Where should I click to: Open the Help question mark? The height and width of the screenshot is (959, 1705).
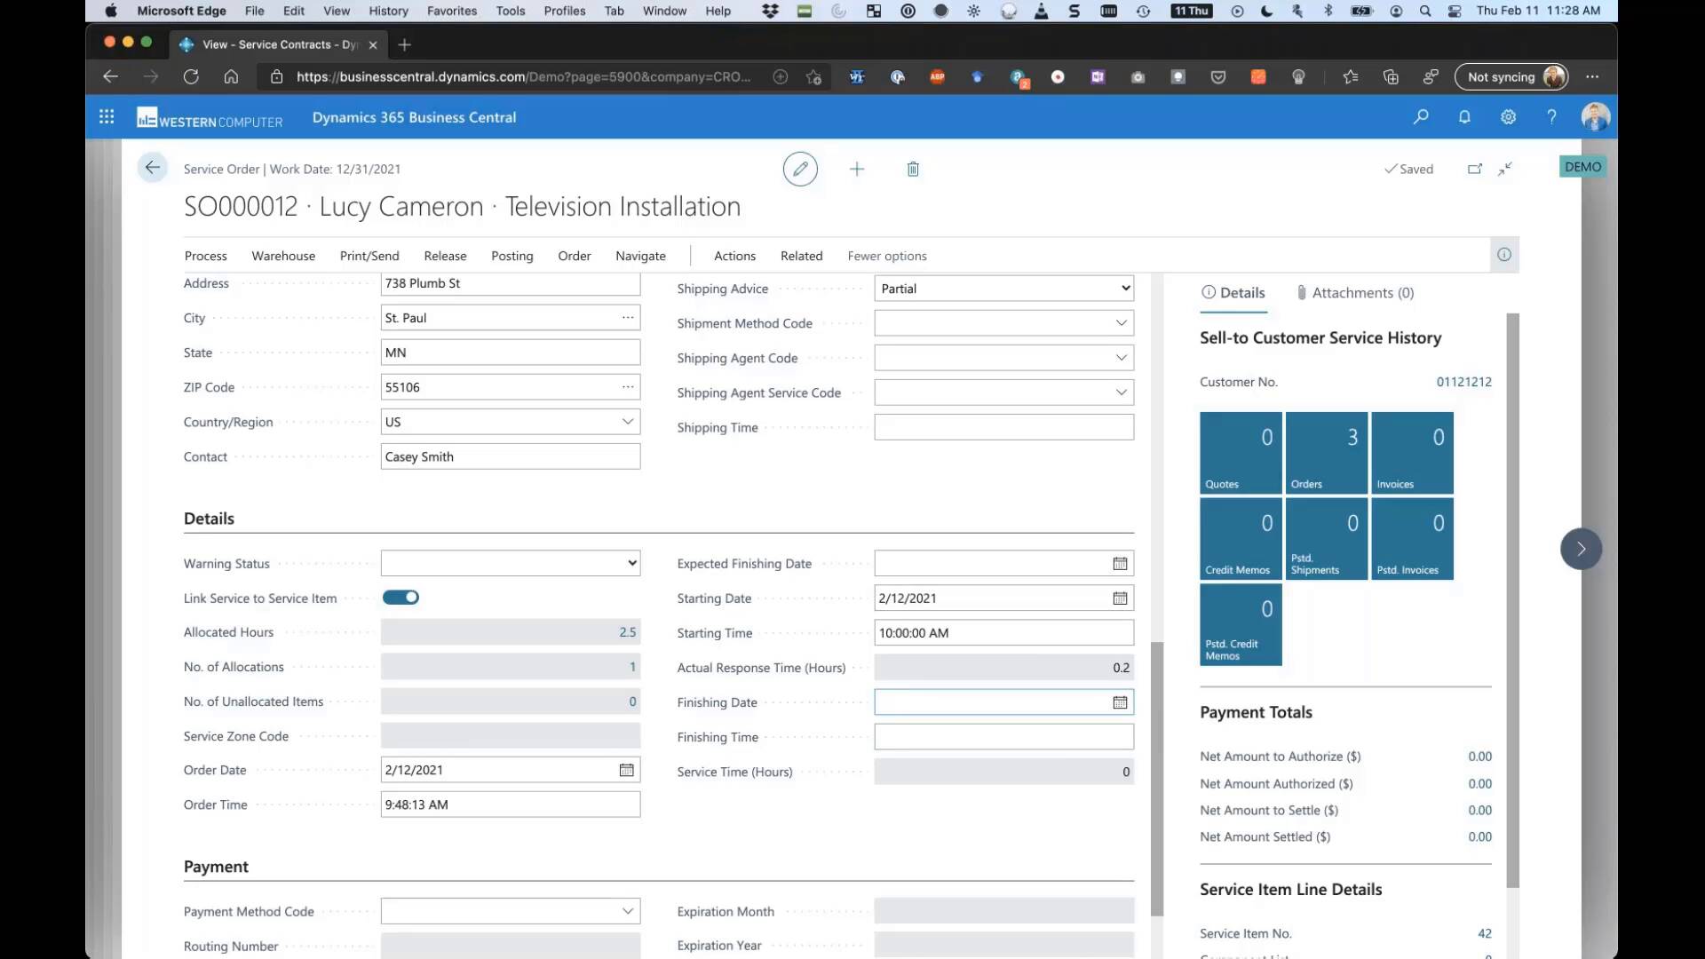point(1551,116)
